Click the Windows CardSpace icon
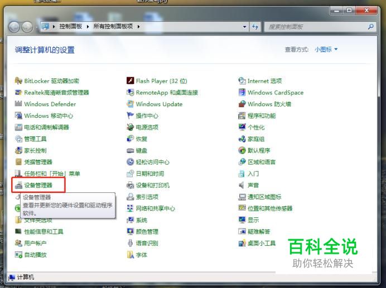 [242, 92]
